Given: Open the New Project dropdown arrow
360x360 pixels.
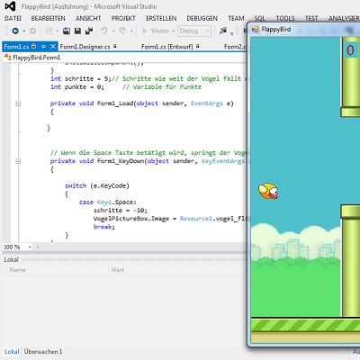Looking at the screenshot, I should (x=57, y=31).
